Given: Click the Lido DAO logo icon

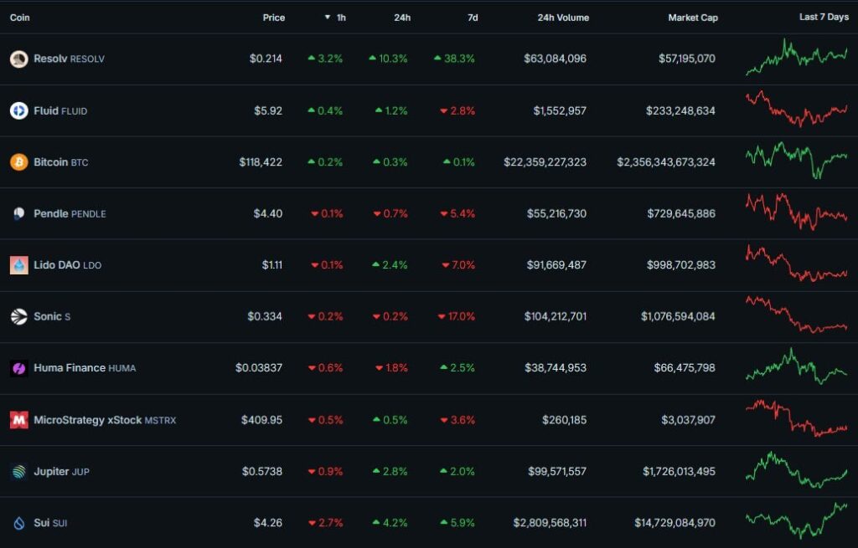Looking at the screenshot, I should pyautogui.click(x=18, y=264).
